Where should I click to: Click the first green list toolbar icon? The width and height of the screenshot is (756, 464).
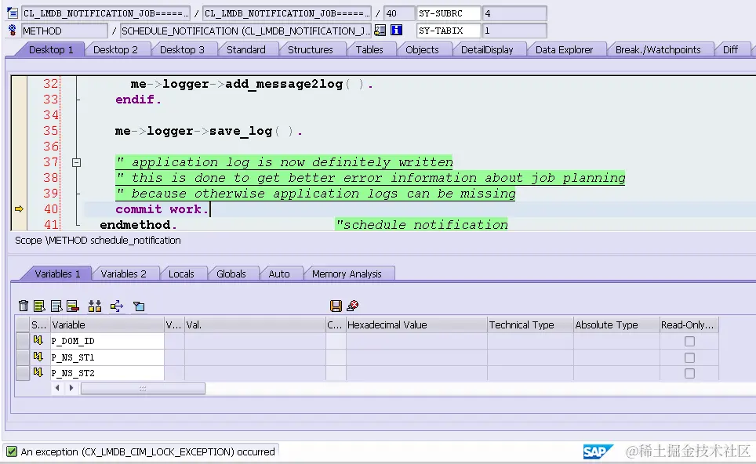[39, 306]
